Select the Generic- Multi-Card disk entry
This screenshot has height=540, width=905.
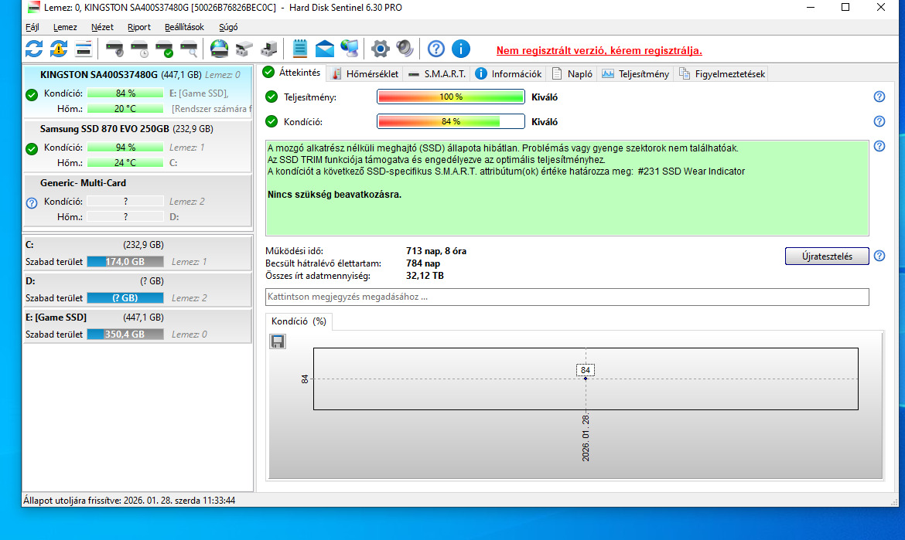coord(138,200)
